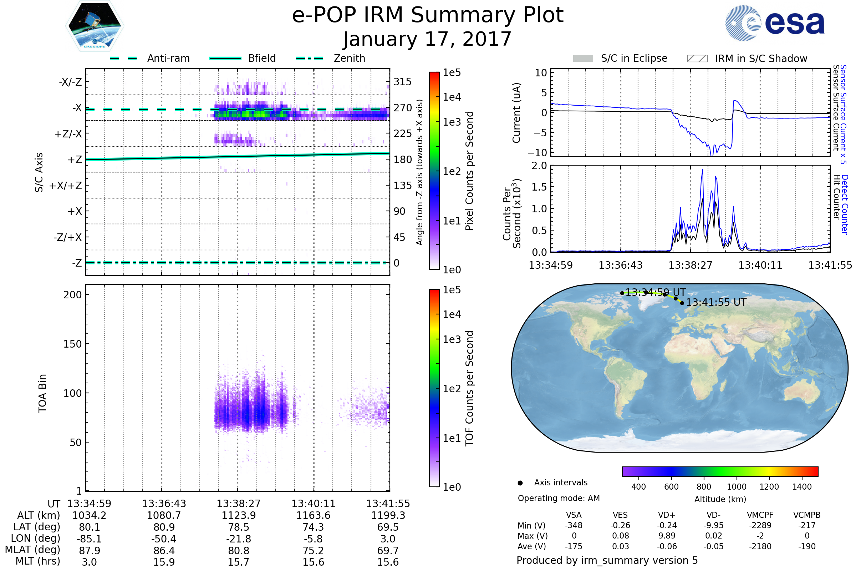Click the Axis intervals black dot marker

coord(520,483)
